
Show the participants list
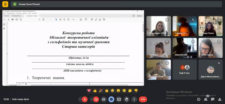[206, 99]
